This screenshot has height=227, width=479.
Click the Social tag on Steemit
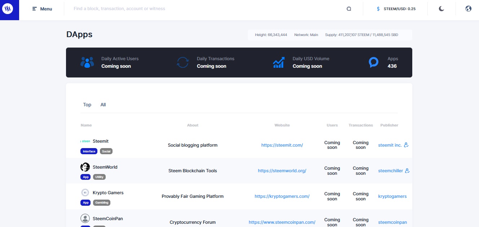coord(106,151)
